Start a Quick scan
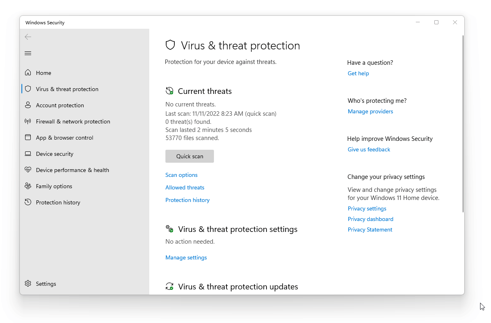 pyautogui.click(x=189, y=156)
